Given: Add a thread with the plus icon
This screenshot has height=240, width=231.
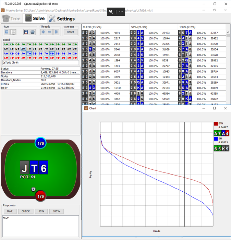Looking at the screenshot, I should (43, 32).
